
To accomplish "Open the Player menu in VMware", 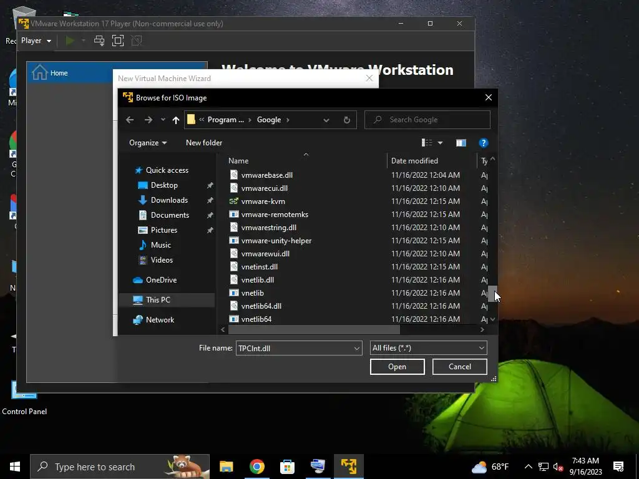I will tap(36, 41).
